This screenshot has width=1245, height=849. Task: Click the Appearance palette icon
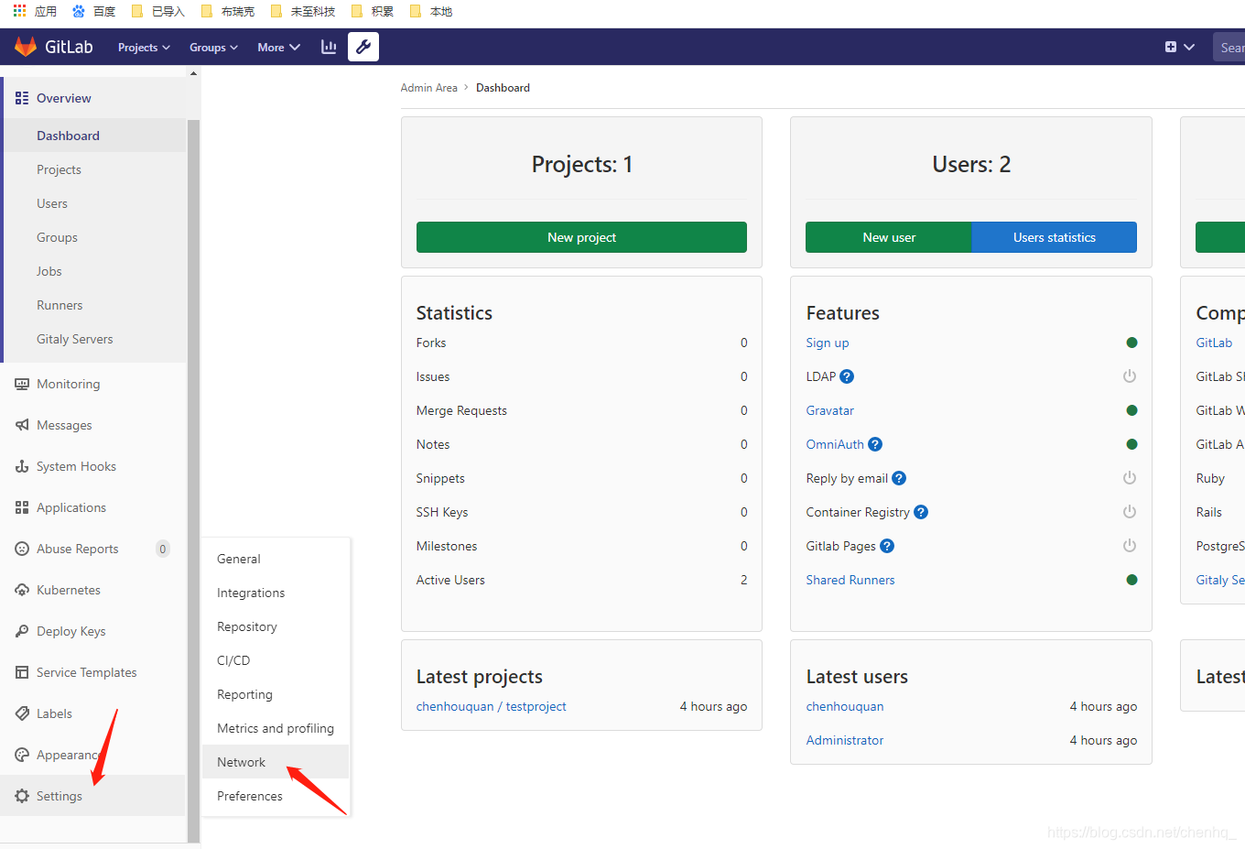click(x=22, y=755)
